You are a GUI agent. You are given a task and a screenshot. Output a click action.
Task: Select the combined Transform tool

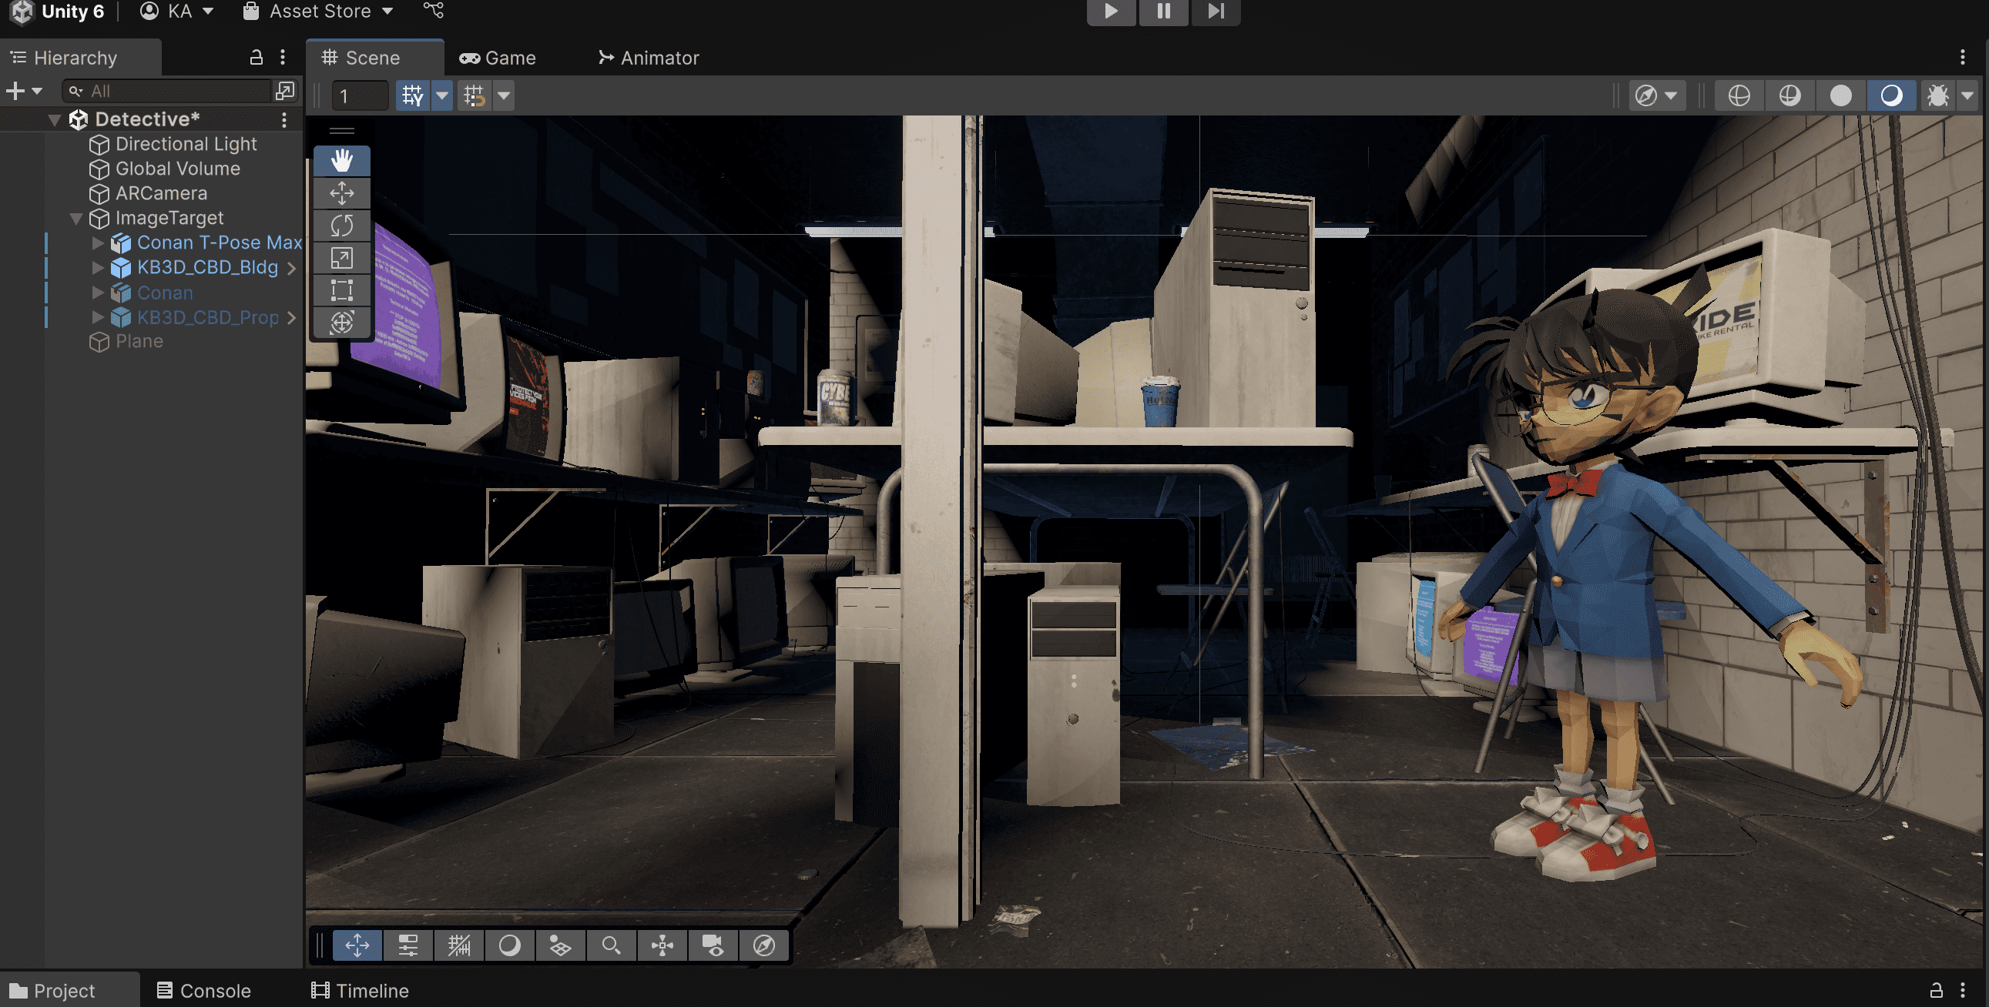click(341, 323)
